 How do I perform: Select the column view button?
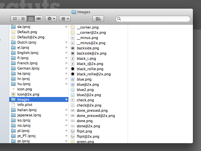[31, 19]
